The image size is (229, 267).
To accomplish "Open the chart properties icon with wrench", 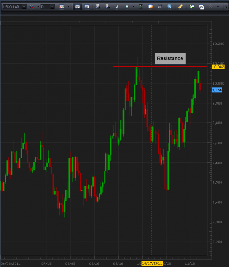I will (150, 7).
